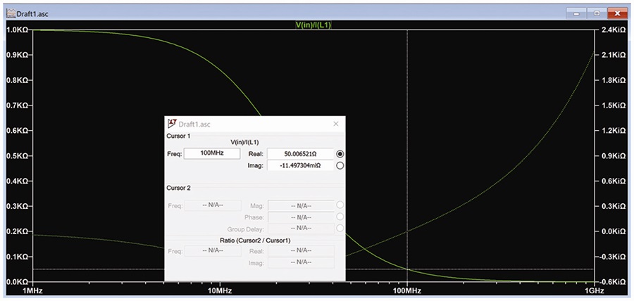
Task: Select the disabled Mag radio button of Cursor 2
Action: click(x=340, y=205)
